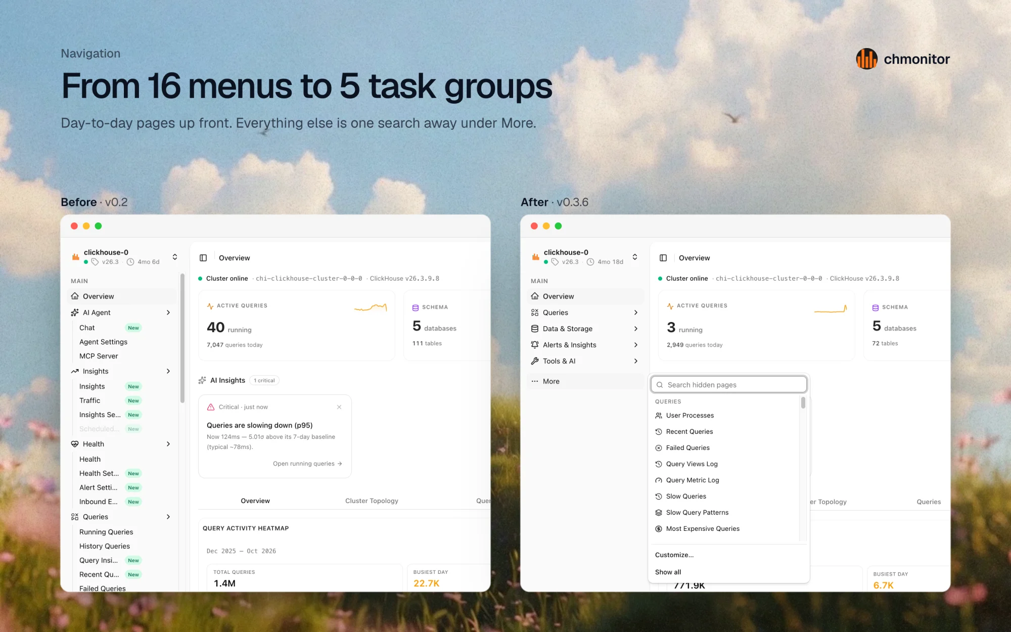
Task: Click Alerts & Insights bell icon
Action: pyautogui.click(x=535, y=345)
